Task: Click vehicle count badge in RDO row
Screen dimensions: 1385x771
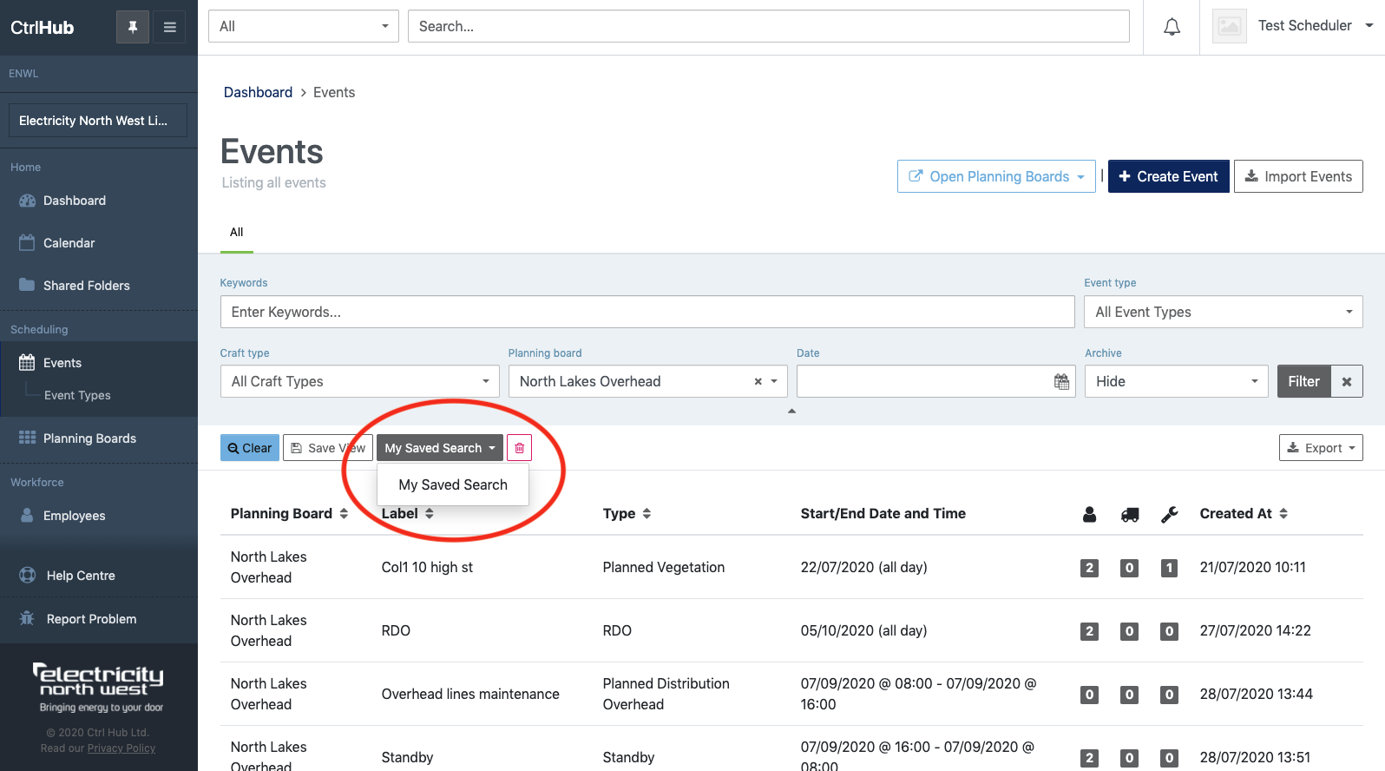Action: click(x=1129, y=631)
